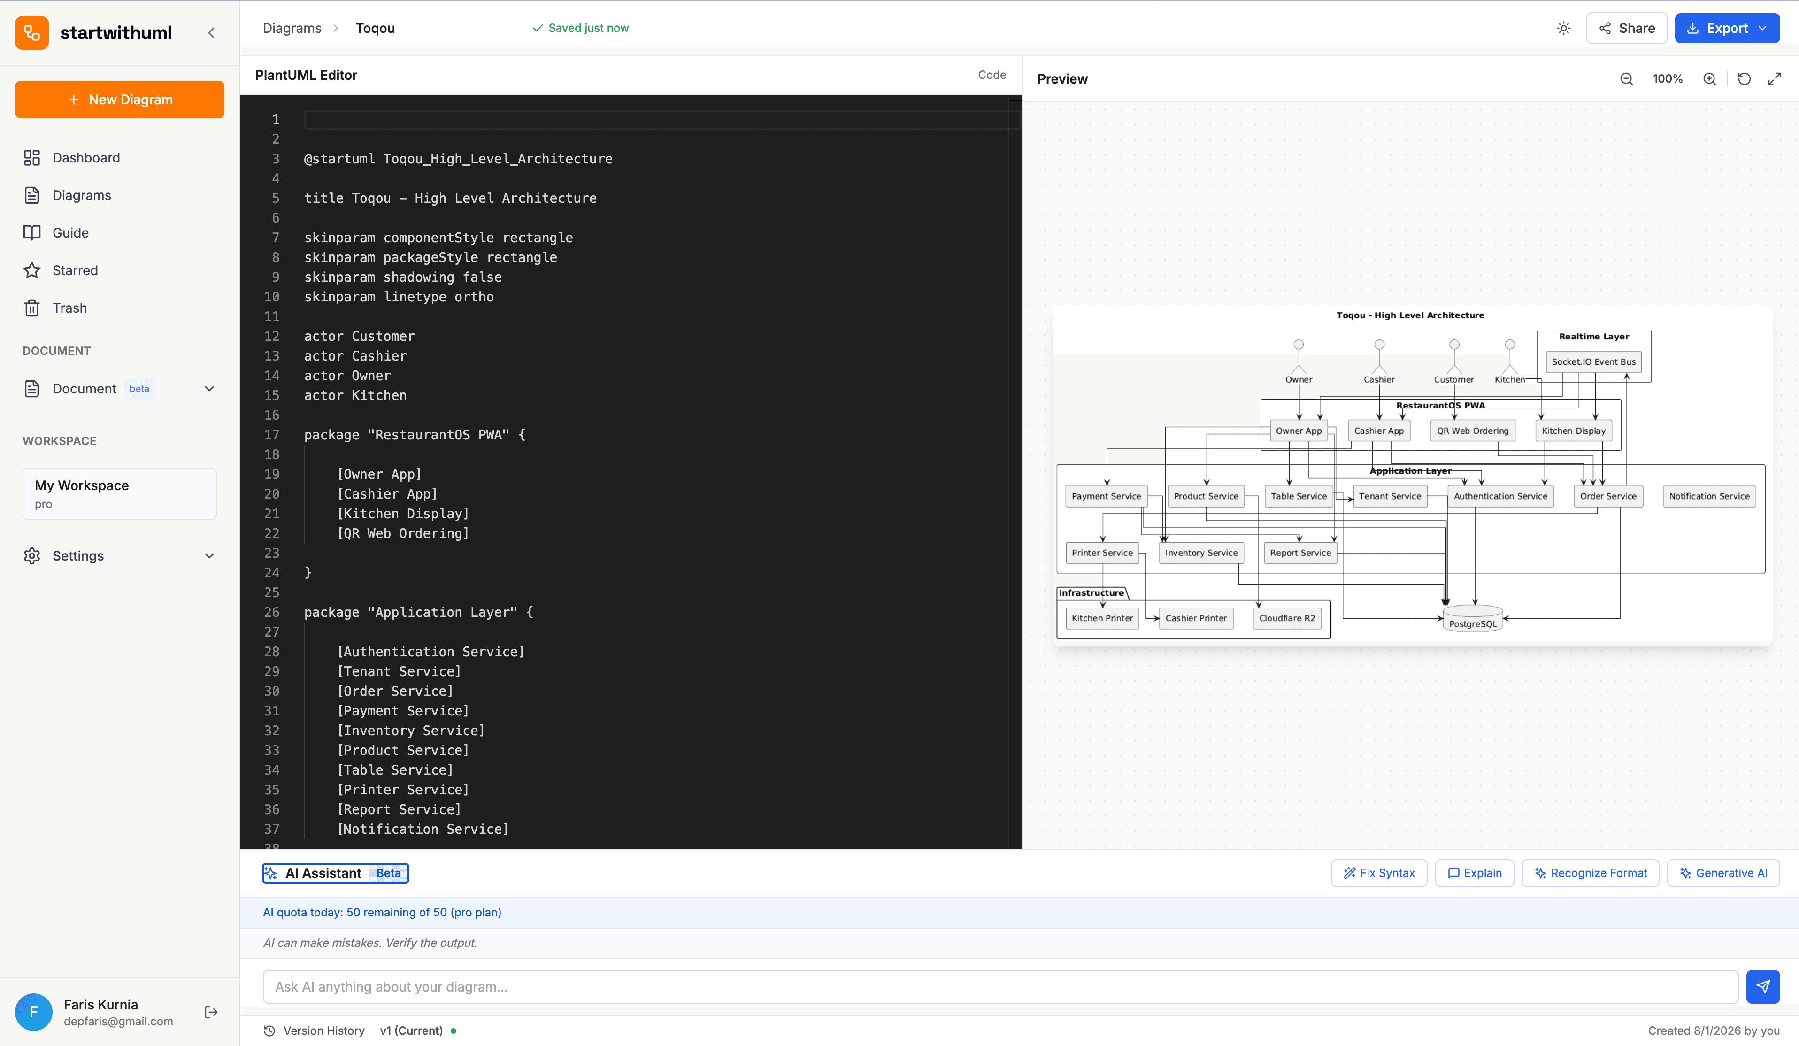Image resolution: width=1799 pixels, height=1046 pixels.
Task: Click the Socket.IO Event Bus box
Action: 1593,361
